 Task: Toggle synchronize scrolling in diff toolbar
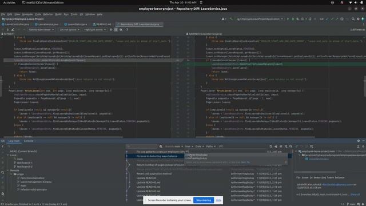tap(116, 30)
